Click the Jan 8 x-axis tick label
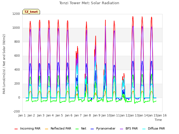Screen dimensions: 179x134 87,115
